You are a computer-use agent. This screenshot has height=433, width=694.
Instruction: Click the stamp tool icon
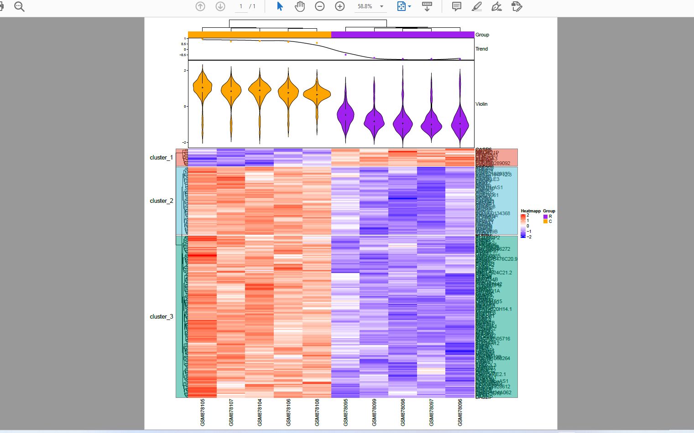click(517, 6)
